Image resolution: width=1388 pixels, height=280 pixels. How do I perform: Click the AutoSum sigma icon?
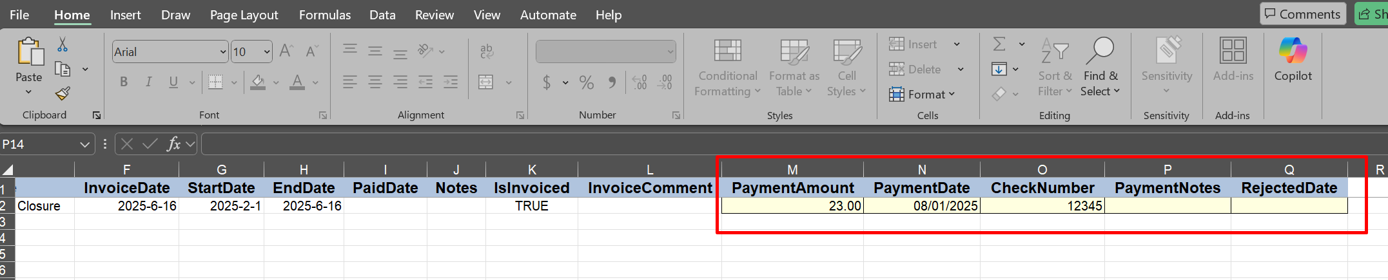coord(999,44)
